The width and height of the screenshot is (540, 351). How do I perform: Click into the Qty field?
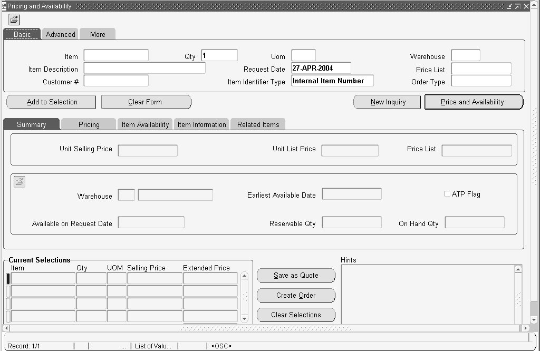pos(219,55)
